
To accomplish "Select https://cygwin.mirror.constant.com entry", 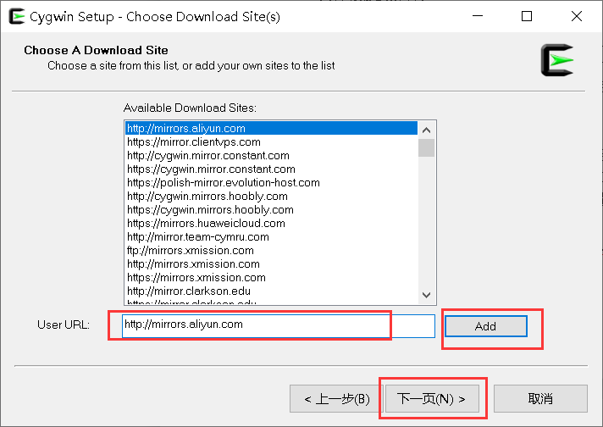I will (272, 169).
